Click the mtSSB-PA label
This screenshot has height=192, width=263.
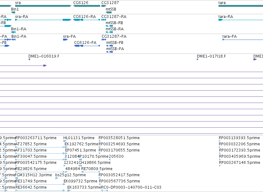115,49
